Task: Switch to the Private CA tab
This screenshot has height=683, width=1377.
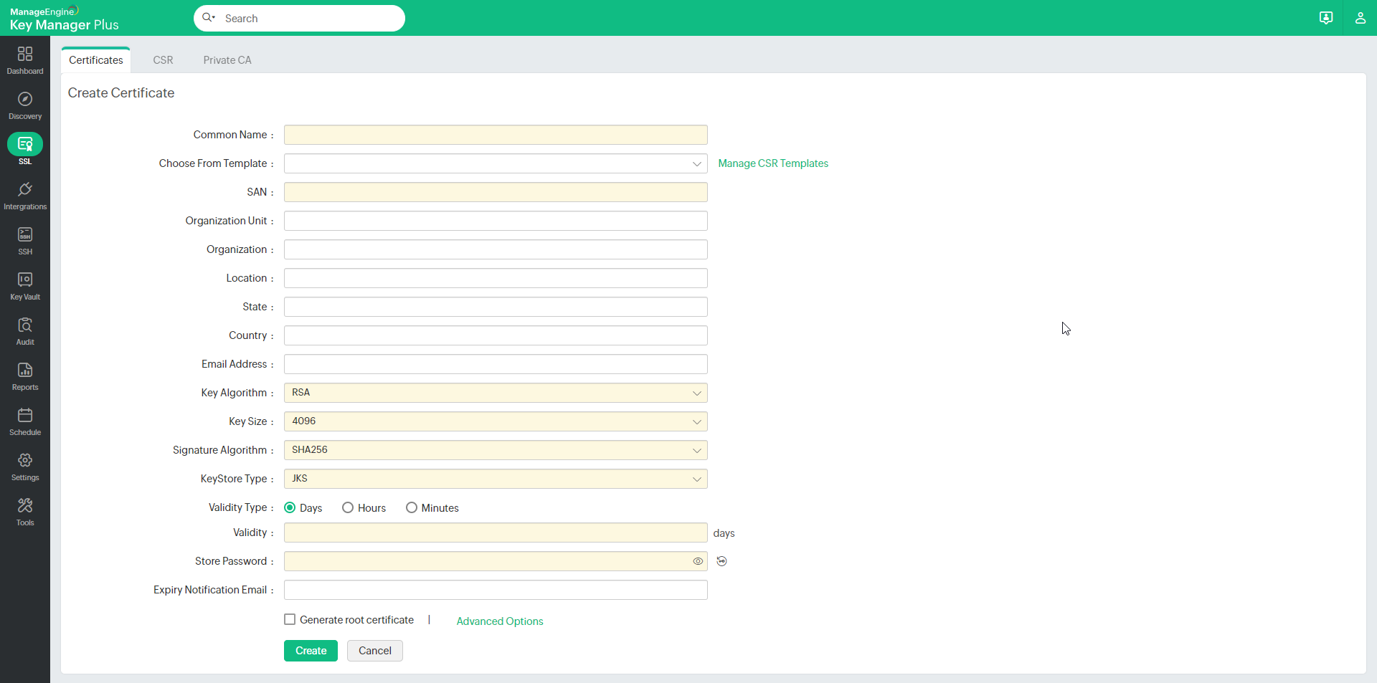Action: pyautogui.click(x=227, y=60)
